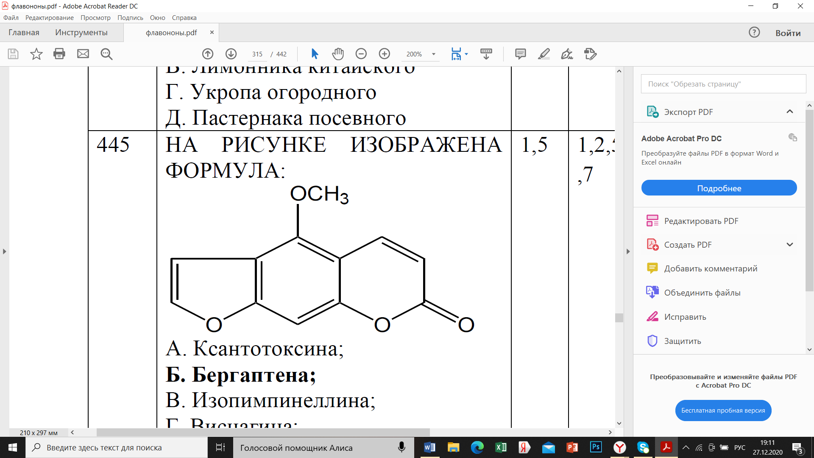
Task: Click Бесплатная пробная версия button
Action: [723, 411]
